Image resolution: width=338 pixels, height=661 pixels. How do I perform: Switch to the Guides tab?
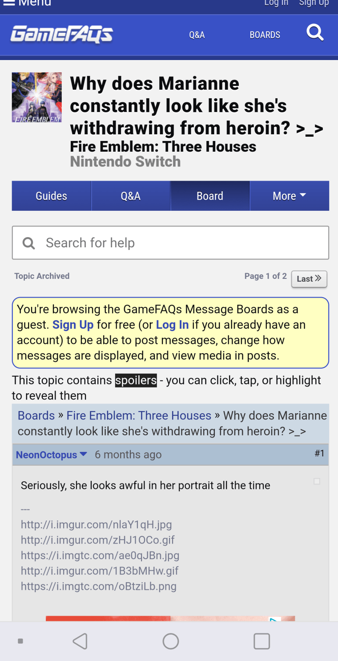coord(51,196)
